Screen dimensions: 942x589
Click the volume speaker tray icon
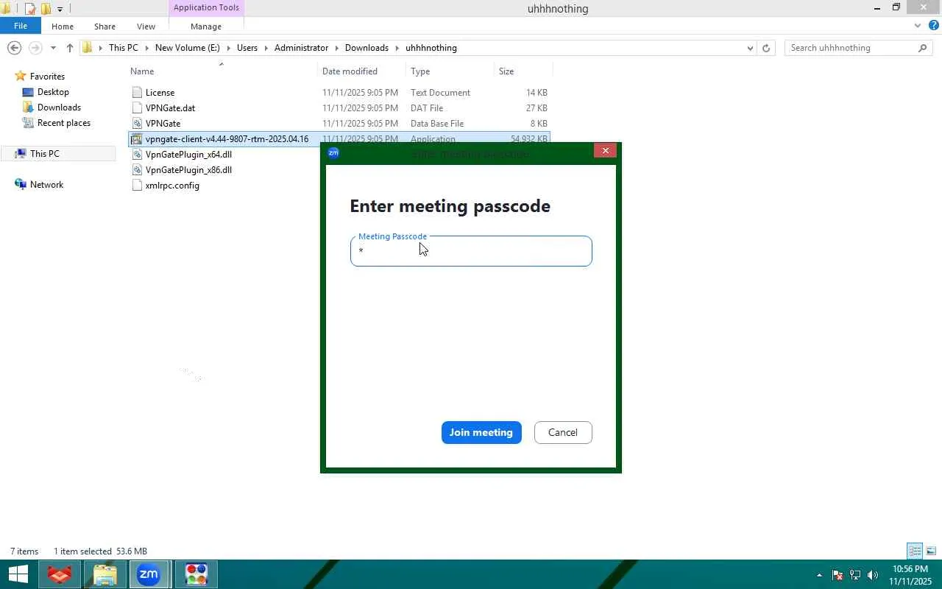(x=873, y=575)
